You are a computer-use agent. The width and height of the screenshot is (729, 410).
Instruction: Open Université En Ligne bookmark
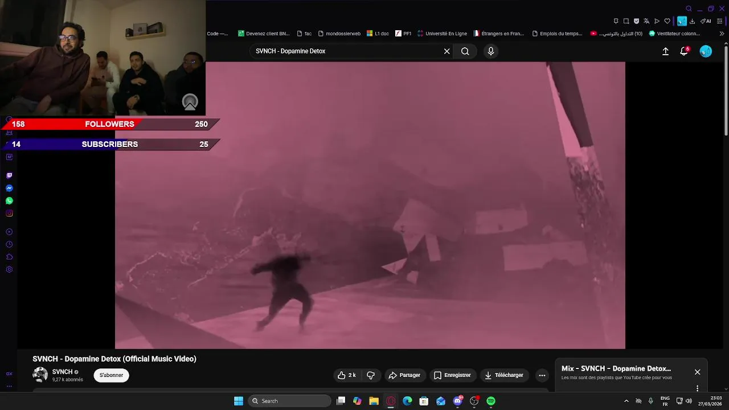(x=442, y=34)
